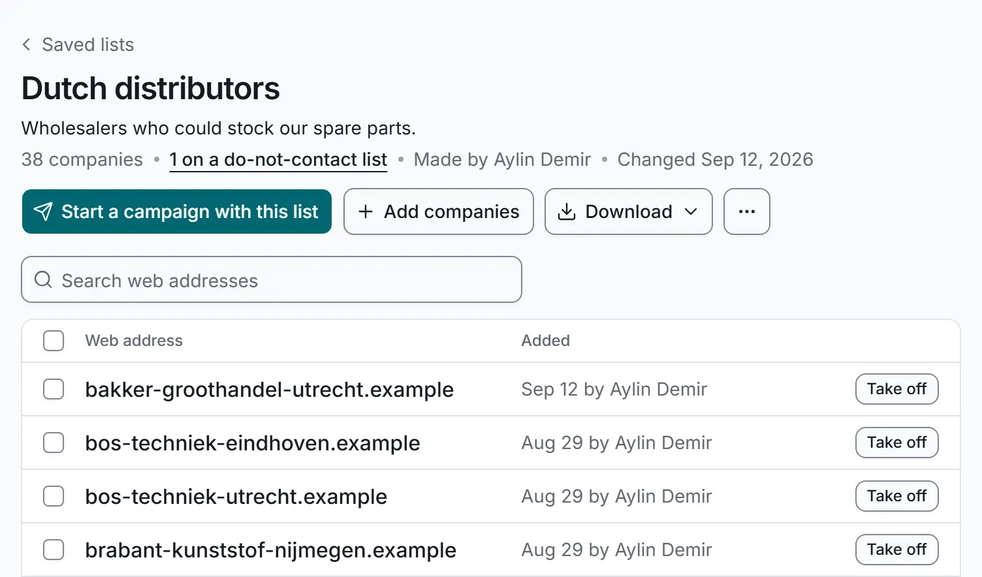Start a campaign with this list

(x=177, y=211)
